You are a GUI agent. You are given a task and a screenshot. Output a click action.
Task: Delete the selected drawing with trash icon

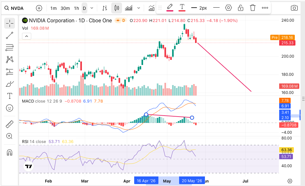pos(252,8)
